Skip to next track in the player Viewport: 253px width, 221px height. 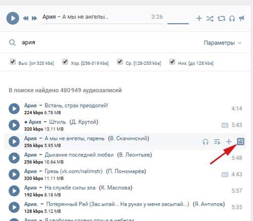click(x=34, y=18)
